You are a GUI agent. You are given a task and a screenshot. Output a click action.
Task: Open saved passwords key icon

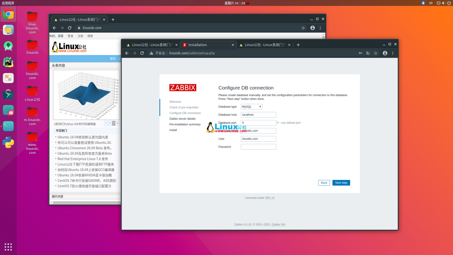point(361,53)
